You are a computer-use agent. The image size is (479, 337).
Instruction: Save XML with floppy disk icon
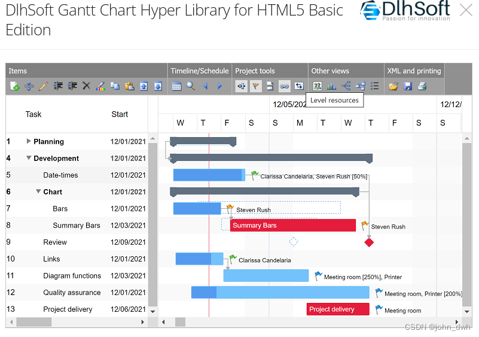(x=408, y=86)
